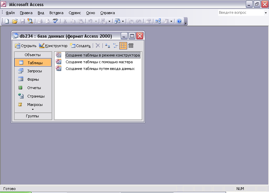The image size is (269, 193).
Task: Create a new database with New icon
Action: 7,21
